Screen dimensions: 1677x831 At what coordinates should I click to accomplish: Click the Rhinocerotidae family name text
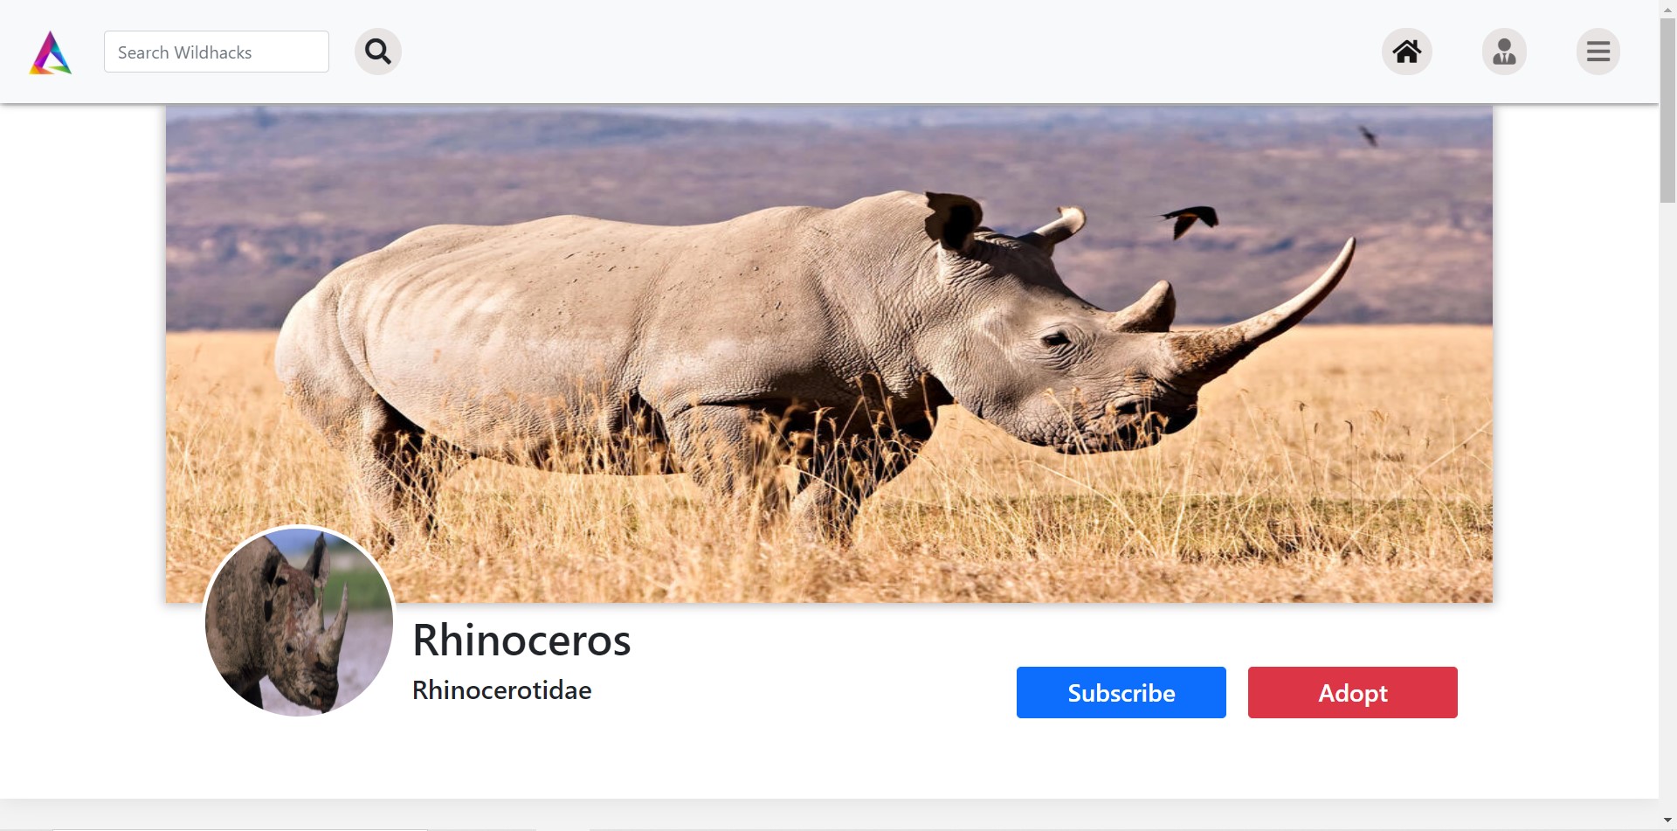pyautogui.click(x=502, y=690)
